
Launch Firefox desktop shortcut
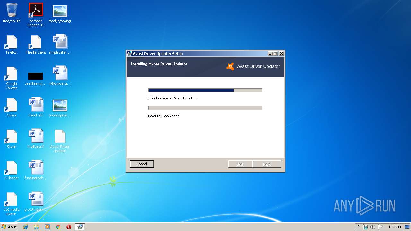pyautogui.click(x=12, y=44)
